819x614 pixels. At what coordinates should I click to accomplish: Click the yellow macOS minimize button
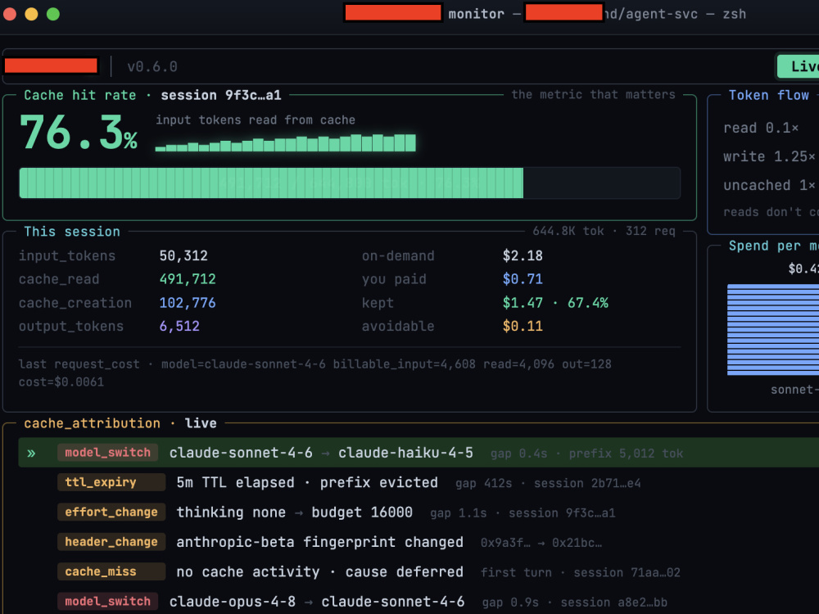tap(31, 14)
